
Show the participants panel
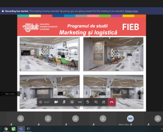(x=104, y=102)
